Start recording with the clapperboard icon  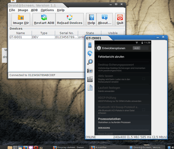tap(90, 79)
